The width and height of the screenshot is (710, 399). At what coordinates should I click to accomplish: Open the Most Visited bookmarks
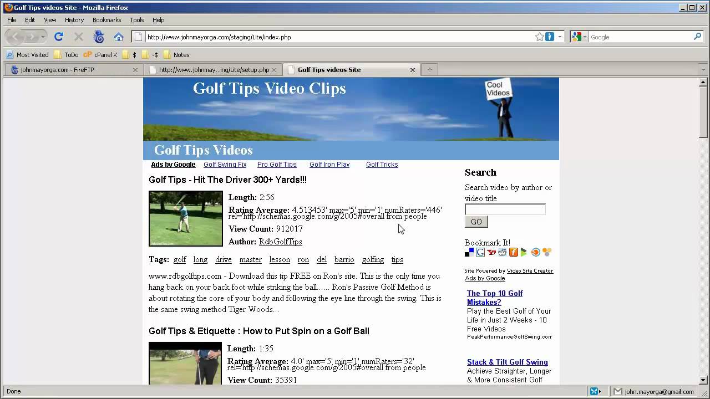pos(27,55)
